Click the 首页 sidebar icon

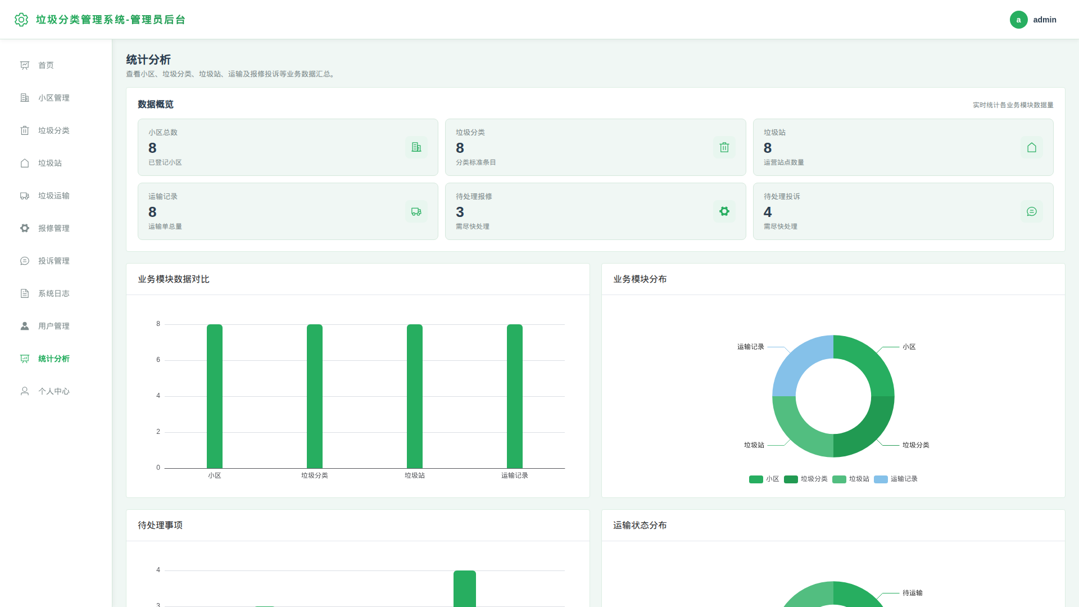pyautogui.click(x=25, y=65)
